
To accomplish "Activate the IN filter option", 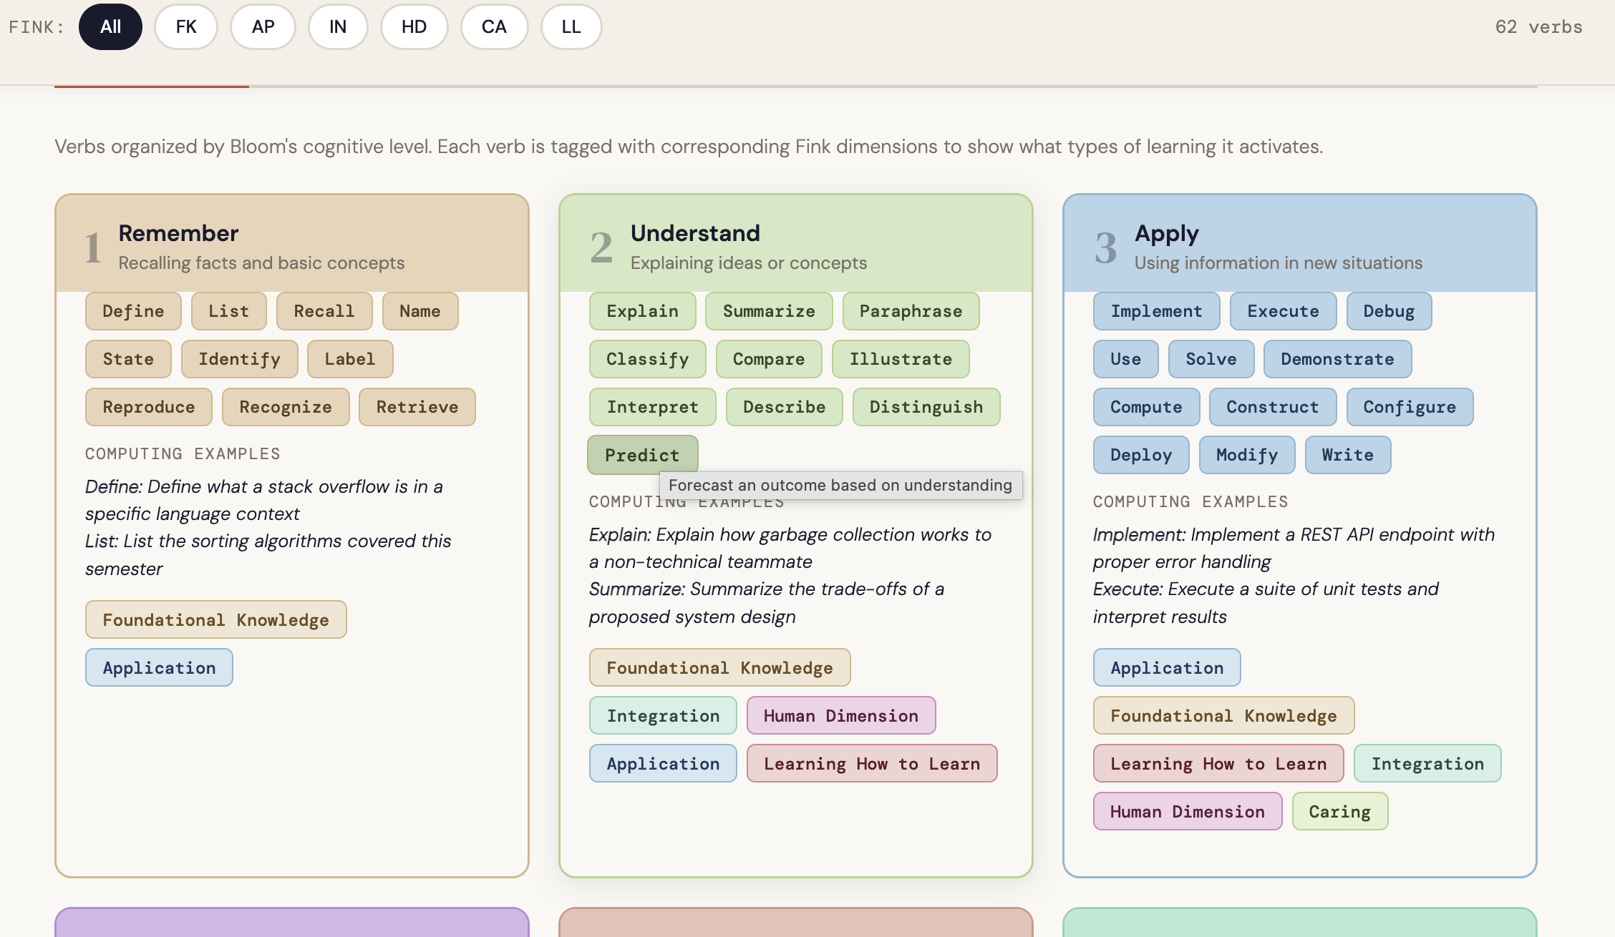I will pyautogui.click(x=338, y=26).
